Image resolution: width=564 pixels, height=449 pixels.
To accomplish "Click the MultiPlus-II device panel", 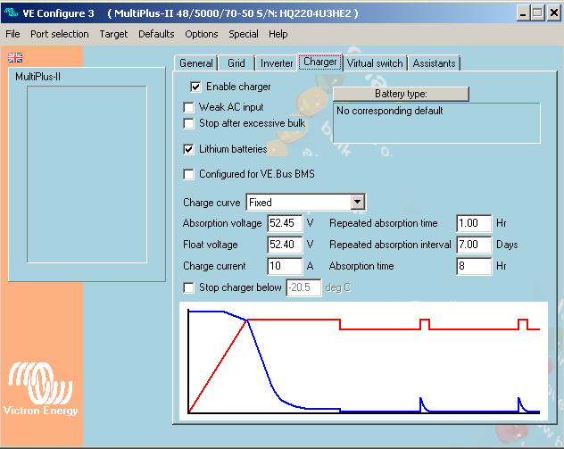I will (x=87, y=174).
